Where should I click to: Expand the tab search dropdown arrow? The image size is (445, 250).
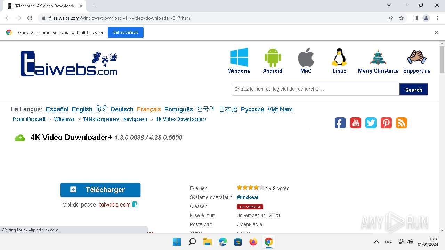point(389,5)
